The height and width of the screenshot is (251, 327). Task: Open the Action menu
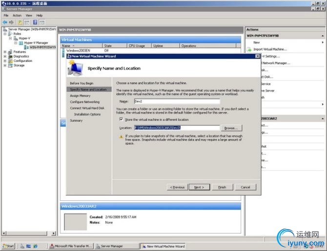click(x=17, y=16)
